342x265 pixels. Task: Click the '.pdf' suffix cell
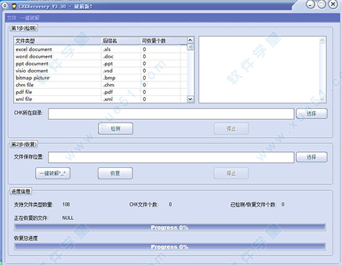click(108, 92)
